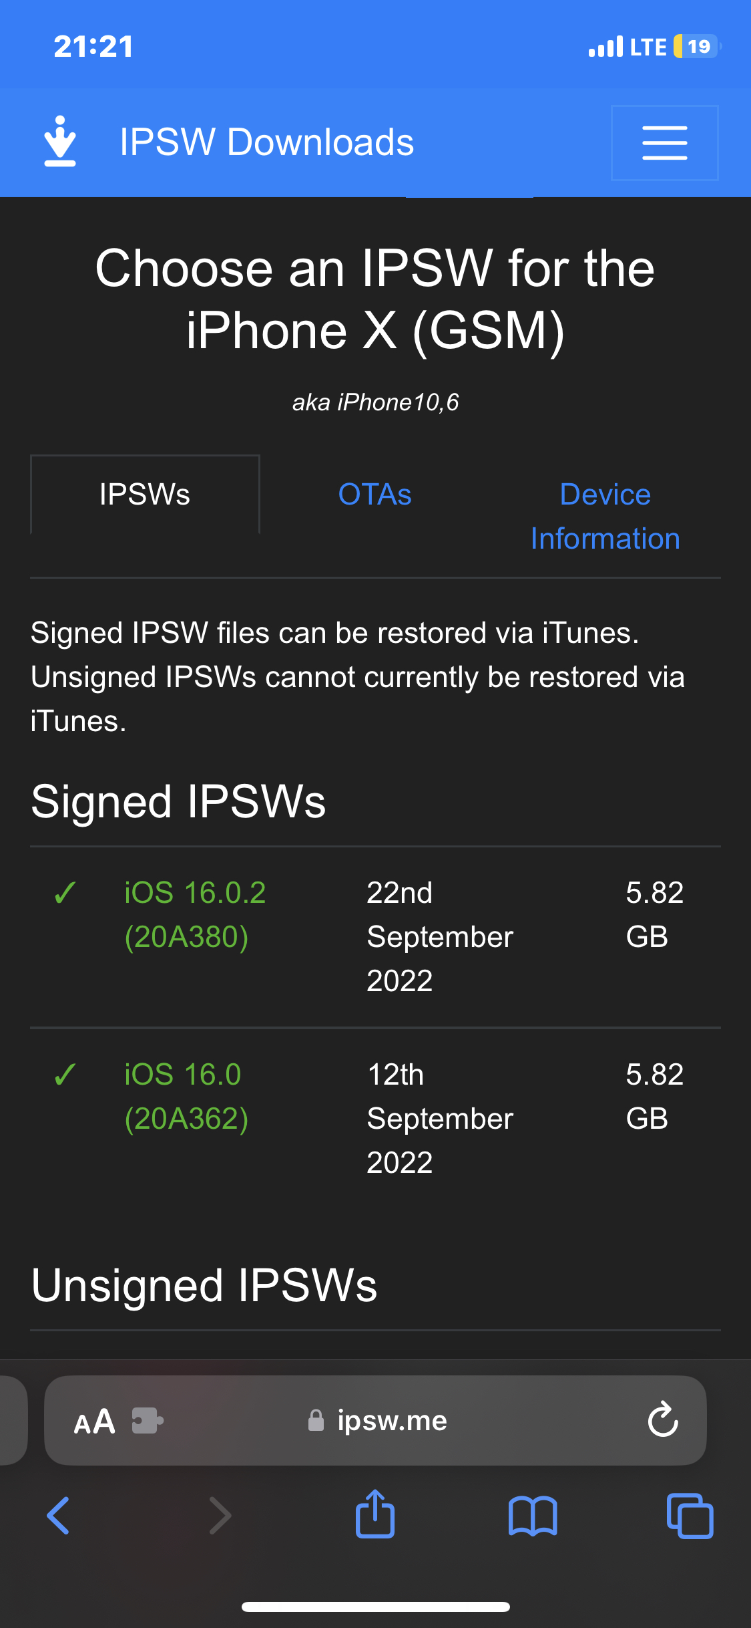
Task: Tap the green checkmark for iOS 16.0
Action: tap(65, 1075)
